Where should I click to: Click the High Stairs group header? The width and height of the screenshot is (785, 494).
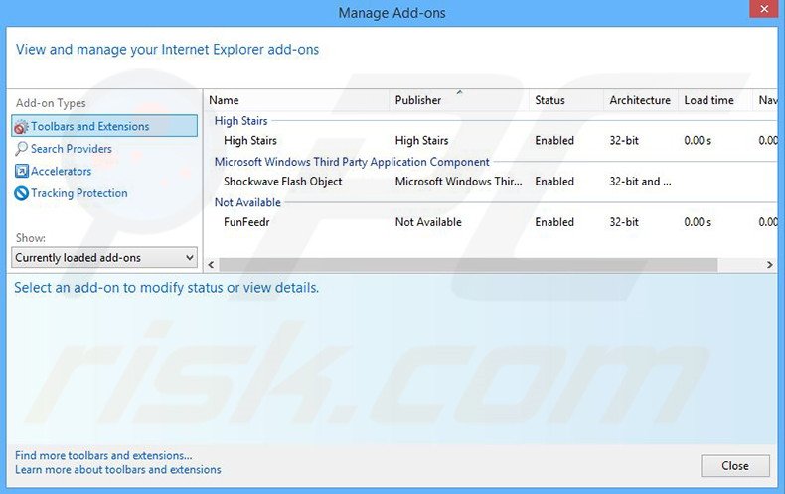(x=240, y=121)
